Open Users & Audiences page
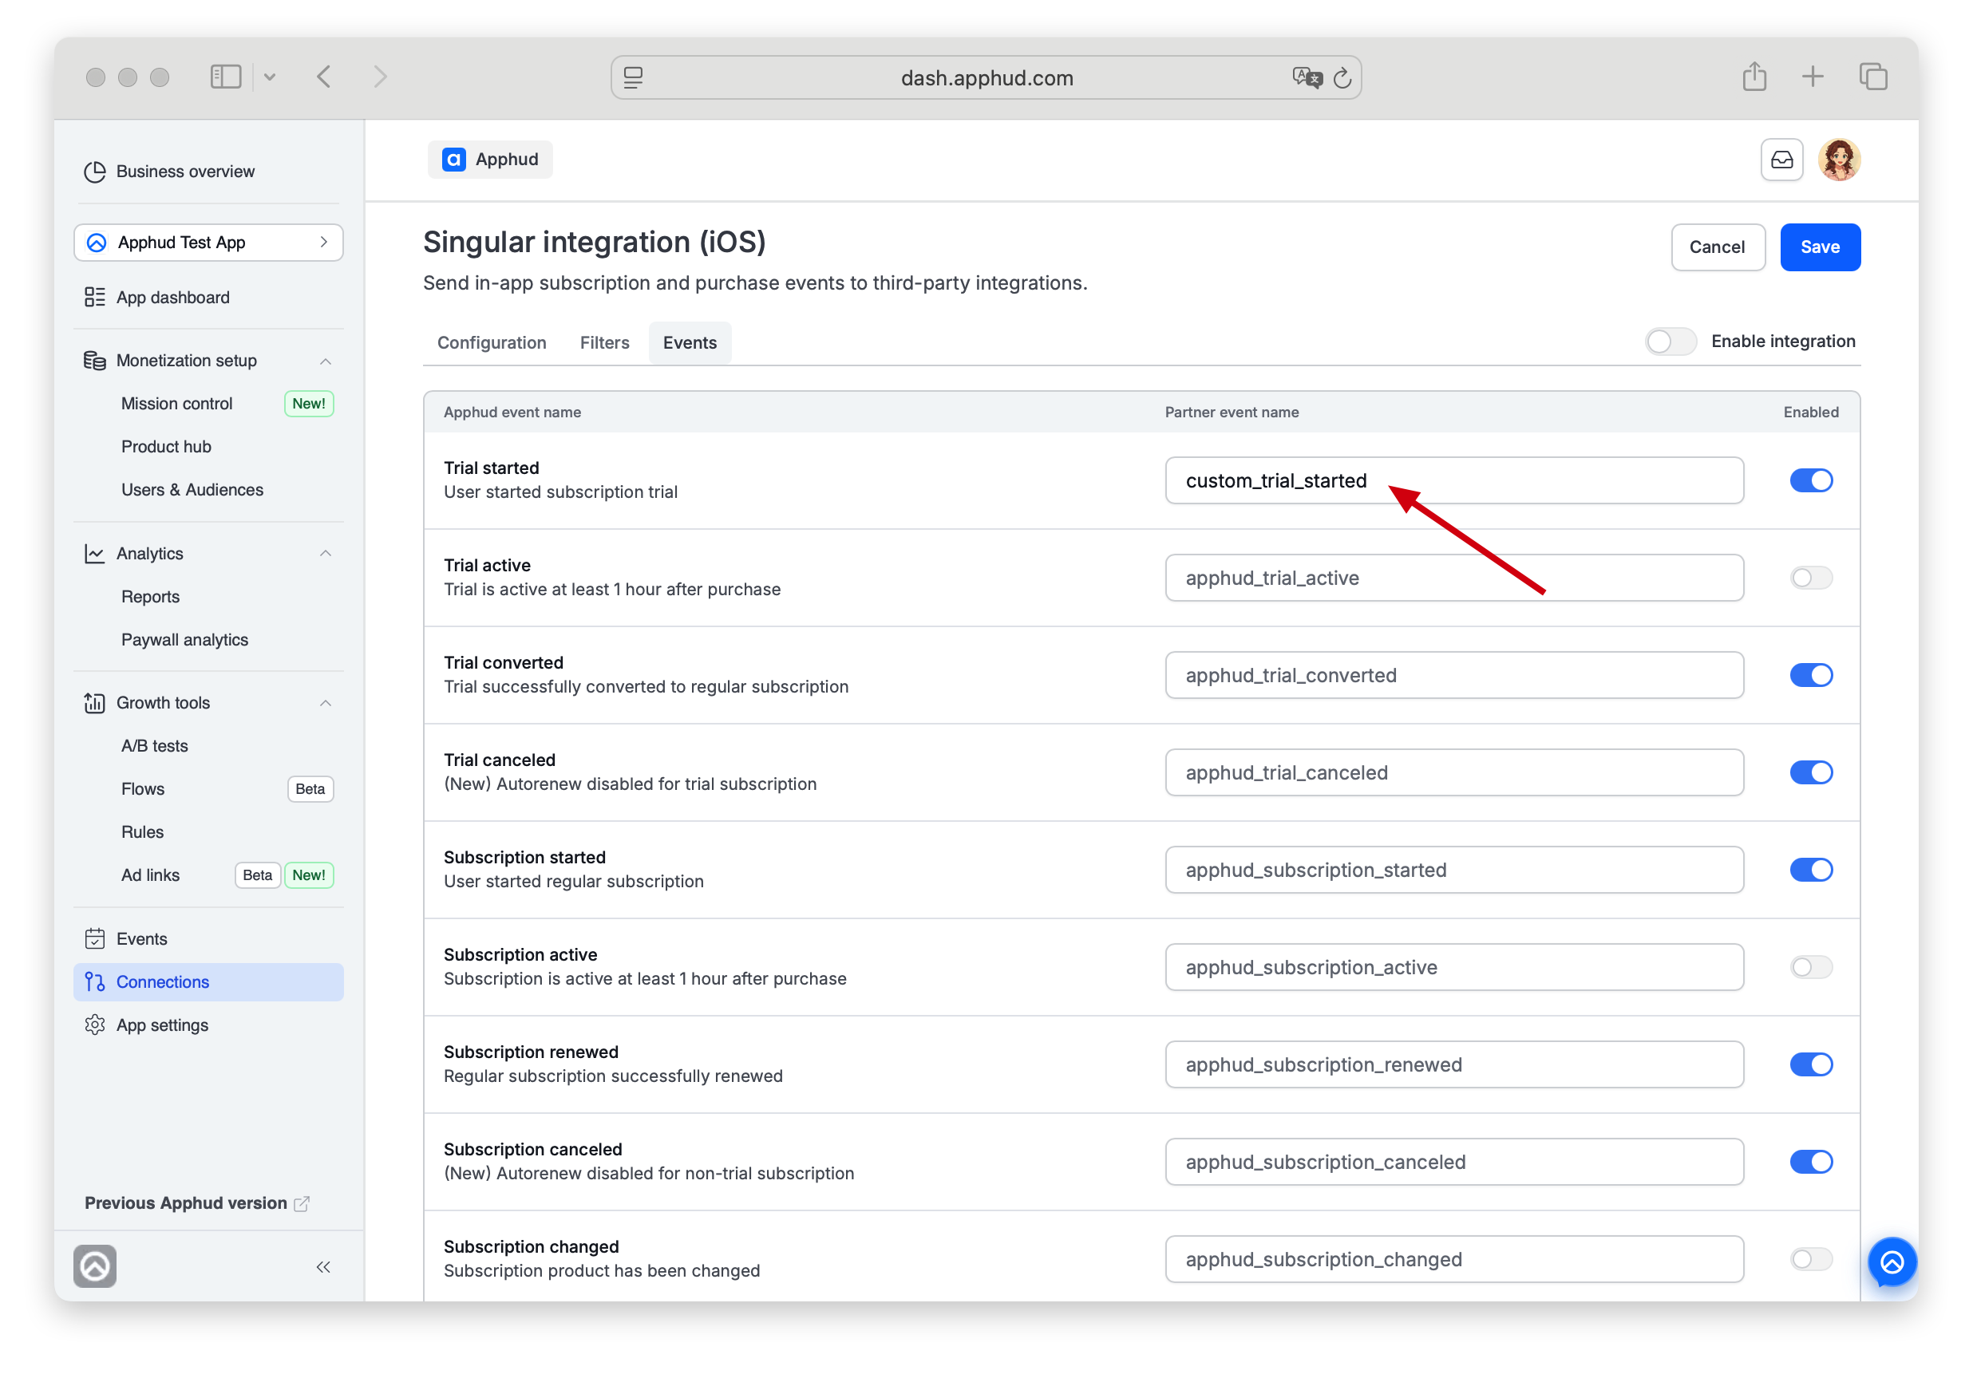 click(192, 490)
